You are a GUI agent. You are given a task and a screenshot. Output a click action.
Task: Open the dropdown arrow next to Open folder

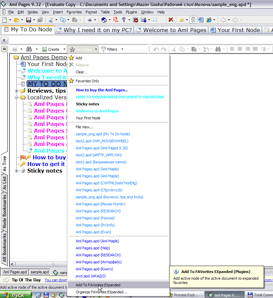pos(22,20)
